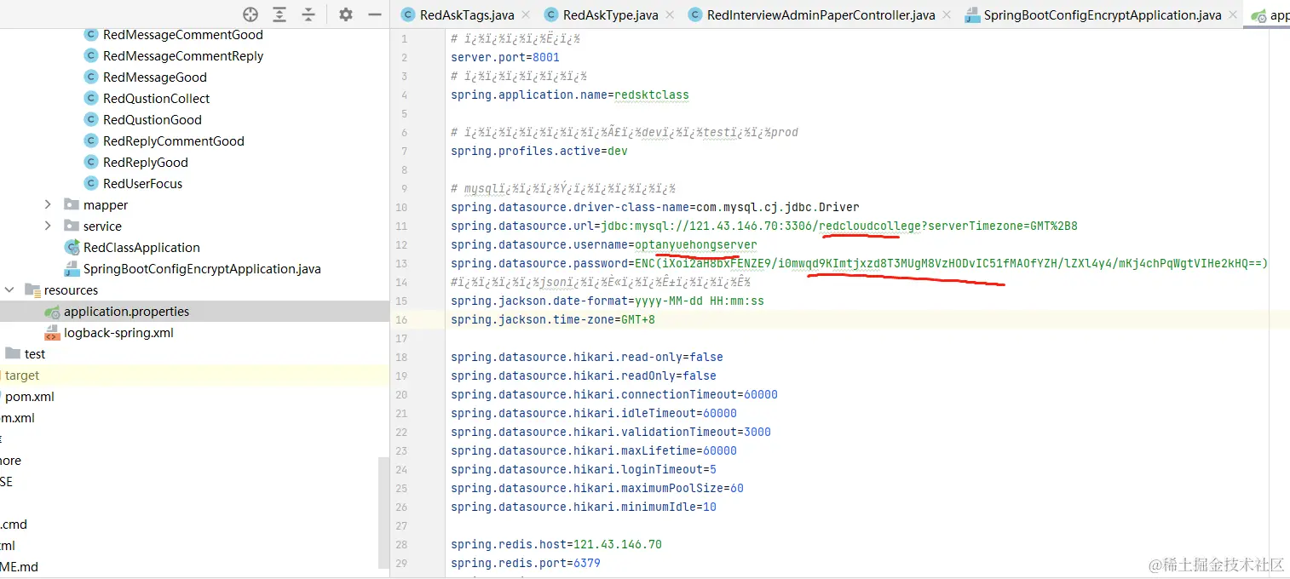Click the spring.redis.port=6379 line
The width and height of the screenshot is (1290, 579).
pos(526,564)
